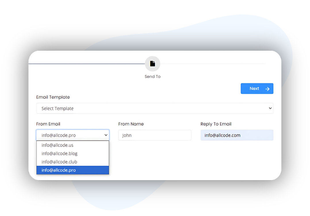Click the Email Template field label

point(53,97)
